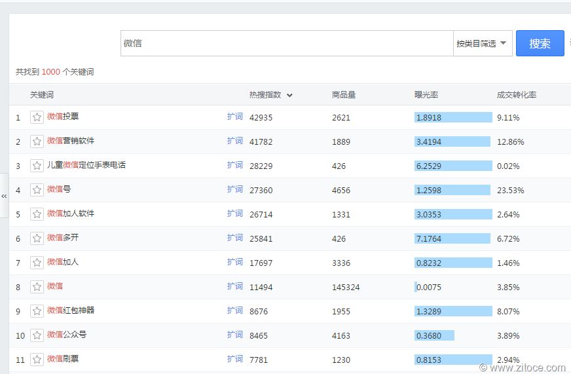Toggle star next to 微信刷票

point(37,360)
